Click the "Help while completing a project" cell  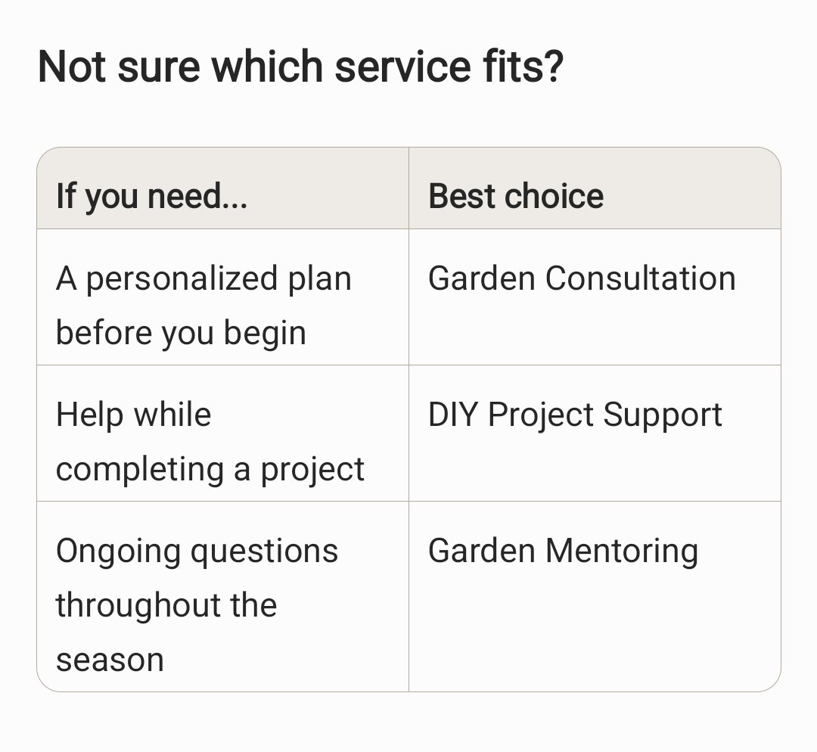(222, 433)
